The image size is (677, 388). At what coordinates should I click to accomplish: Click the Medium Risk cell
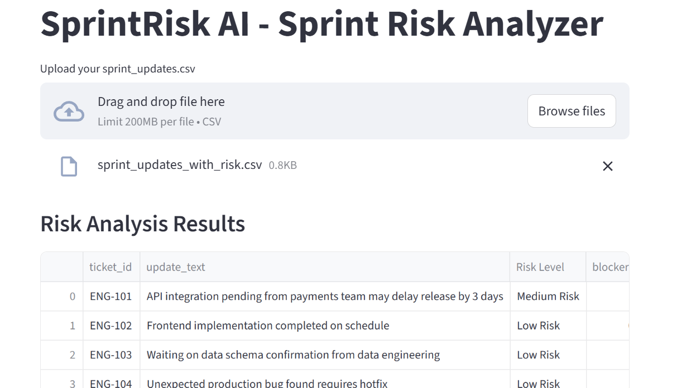548,297
